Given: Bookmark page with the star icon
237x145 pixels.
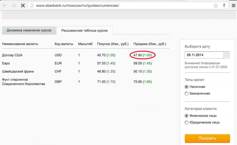Looking at the screenshot, I should pos(216,6).
